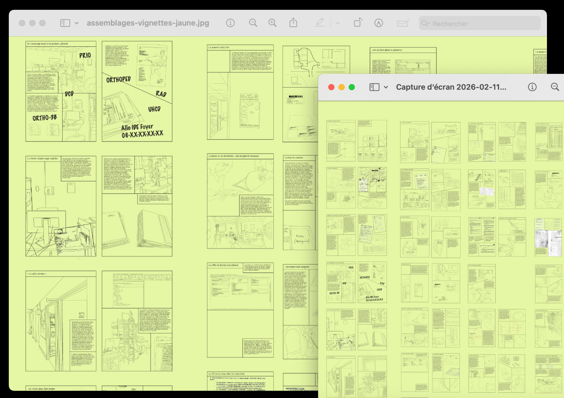Click the large "Allo IDE Foyer" vignette

(x=137, y=91)
